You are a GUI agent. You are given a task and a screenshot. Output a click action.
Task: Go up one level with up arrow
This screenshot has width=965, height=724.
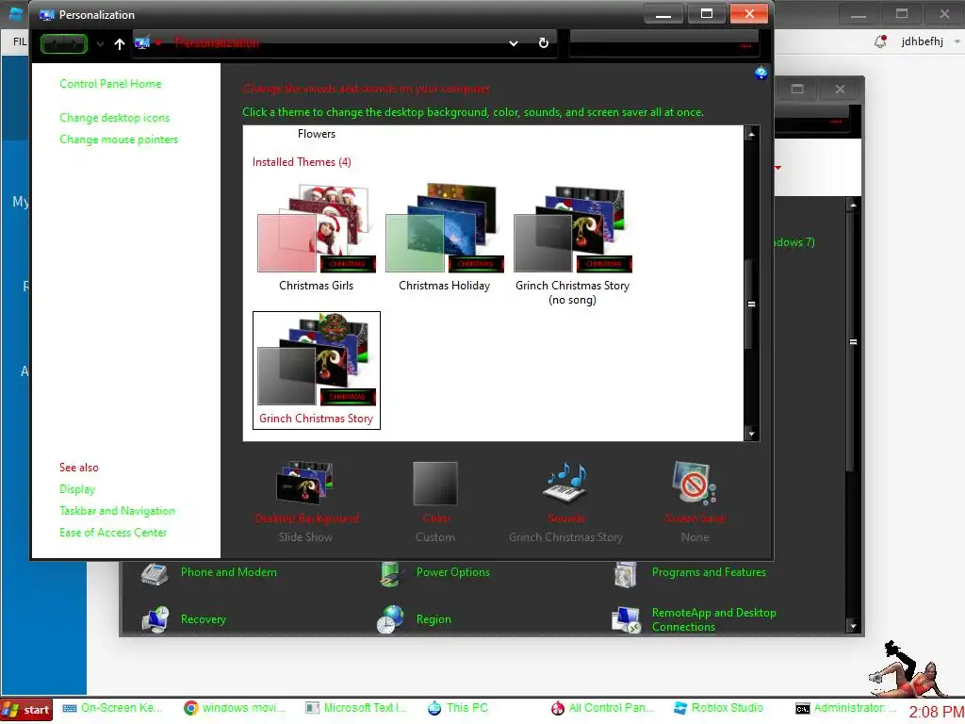click(x=120, y=43)
